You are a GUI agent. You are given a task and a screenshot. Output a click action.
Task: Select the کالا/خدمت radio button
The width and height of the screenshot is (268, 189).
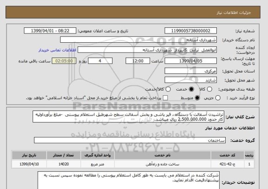coord(168,89)
